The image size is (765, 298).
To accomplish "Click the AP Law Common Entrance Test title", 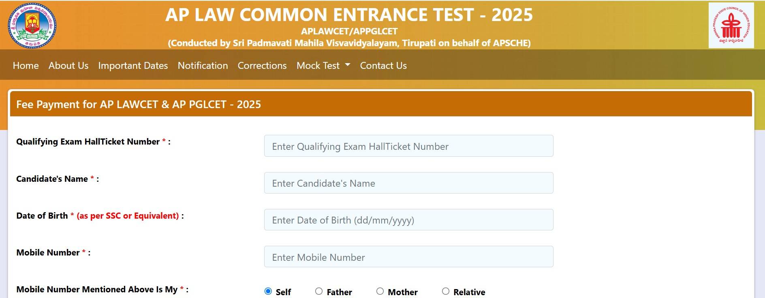I will [349, 15].
